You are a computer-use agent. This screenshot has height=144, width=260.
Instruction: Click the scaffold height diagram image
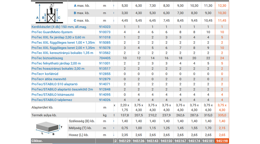(49, 13)
